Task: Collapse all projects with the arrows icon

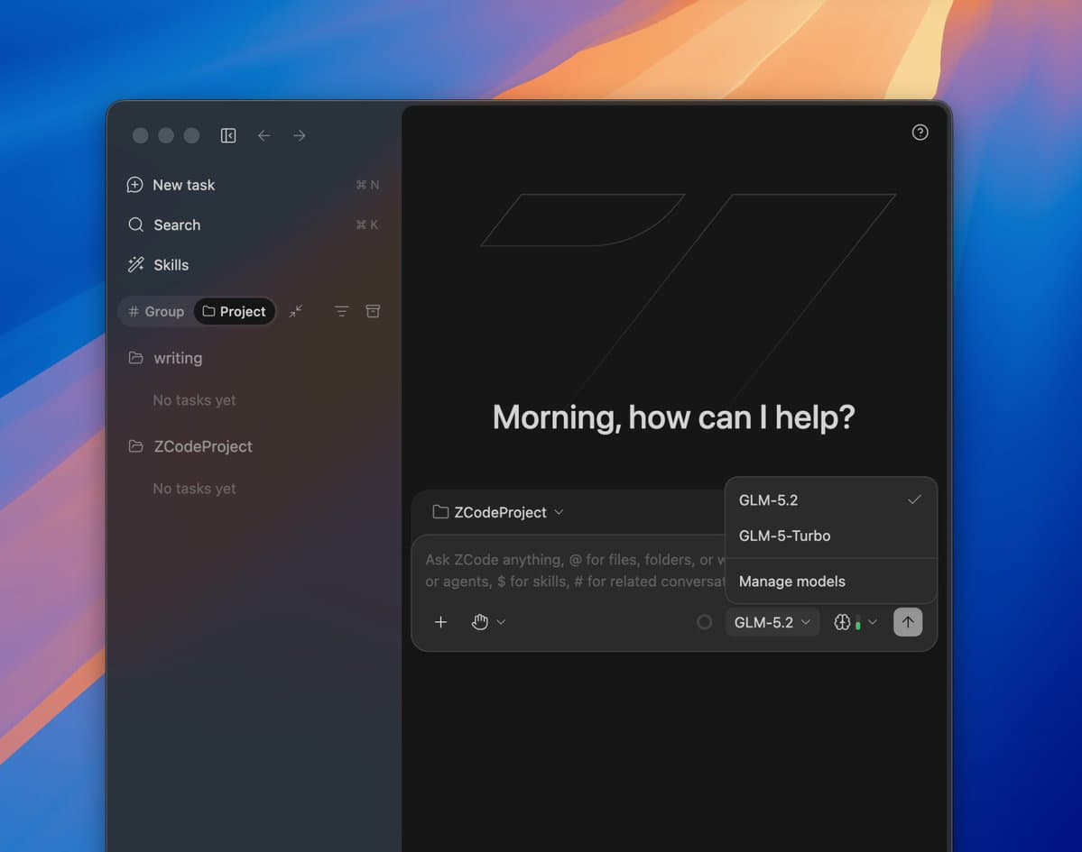Action: pyautogui.click(x=296, y=312)
